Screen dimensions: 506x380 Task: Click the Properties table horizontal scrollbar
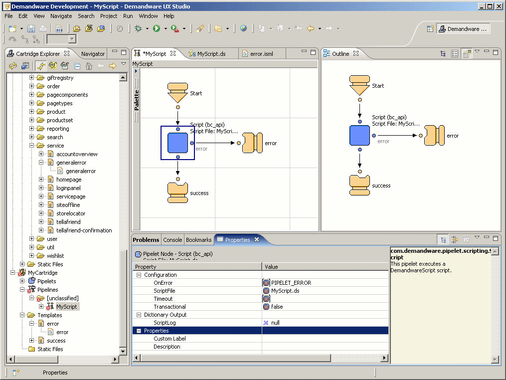pyautogui.click(x=236, y=358)
